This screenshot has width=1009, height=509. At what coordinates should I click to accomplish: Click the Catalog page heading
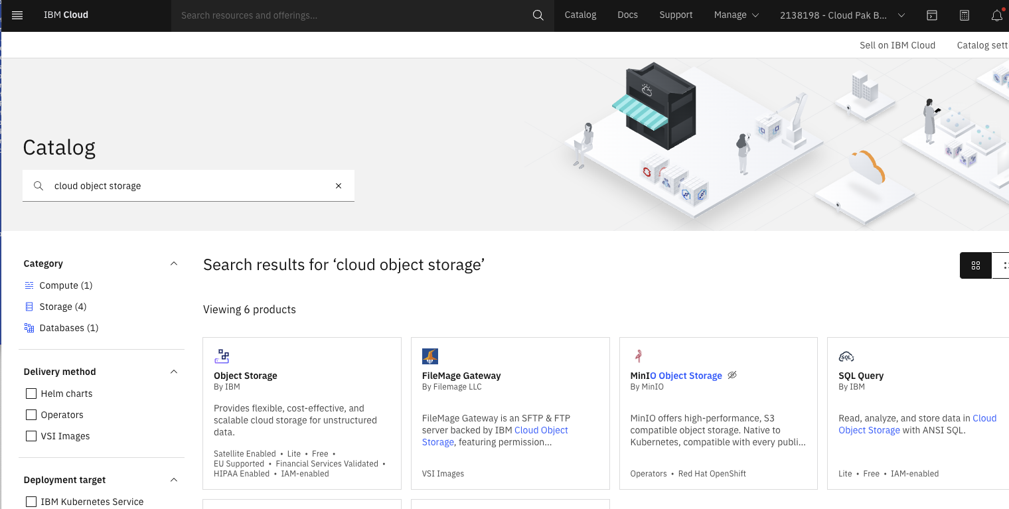tap(59, 147)
